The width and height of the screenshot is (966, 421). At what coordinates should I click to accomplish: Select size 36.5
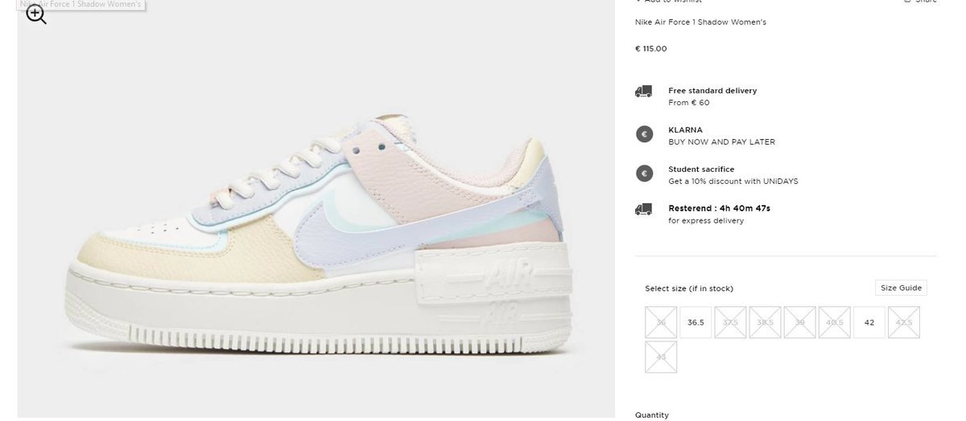(x=696, y=322)
